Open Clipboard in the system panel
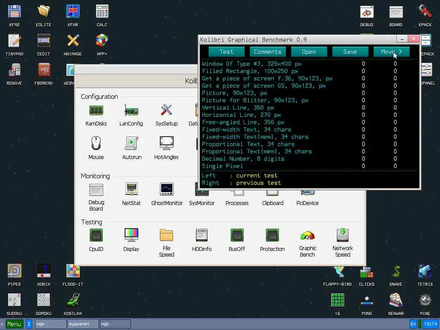Screen dimensions: 440x330 [273, 203]
